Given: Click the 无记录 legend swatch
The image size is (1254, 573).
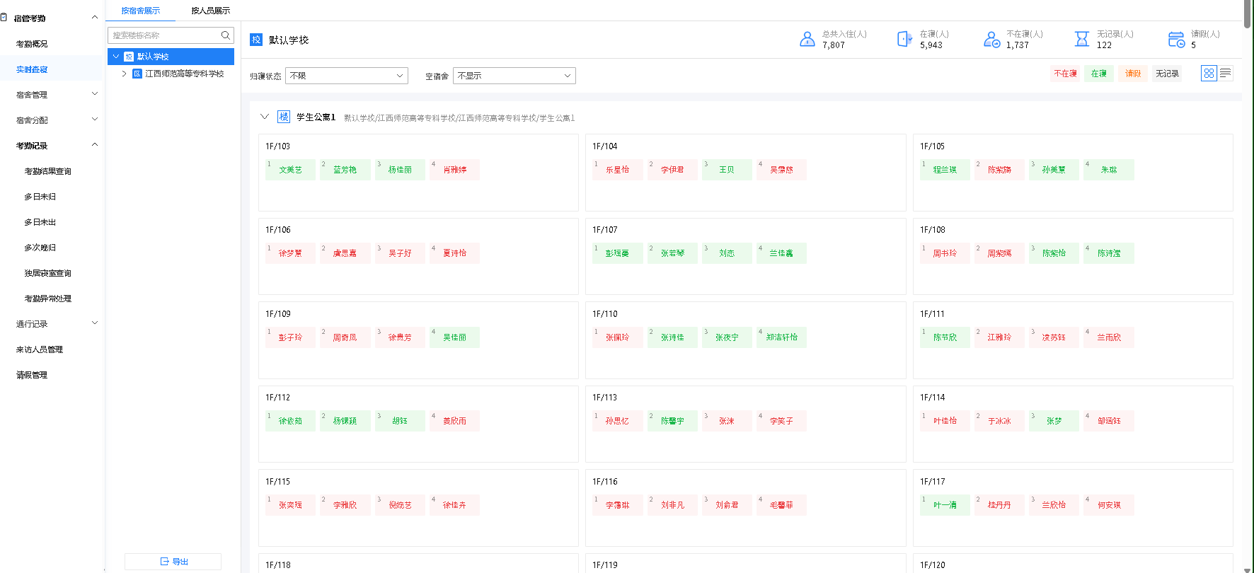Looking at the screenshot, I should pyautogui.click(x=1167, y=74).
